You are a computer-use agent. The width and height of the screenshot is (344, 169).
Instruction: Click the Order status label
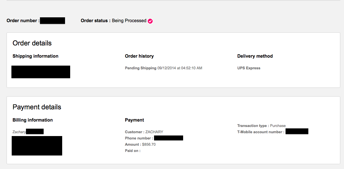tap(96, 21)
